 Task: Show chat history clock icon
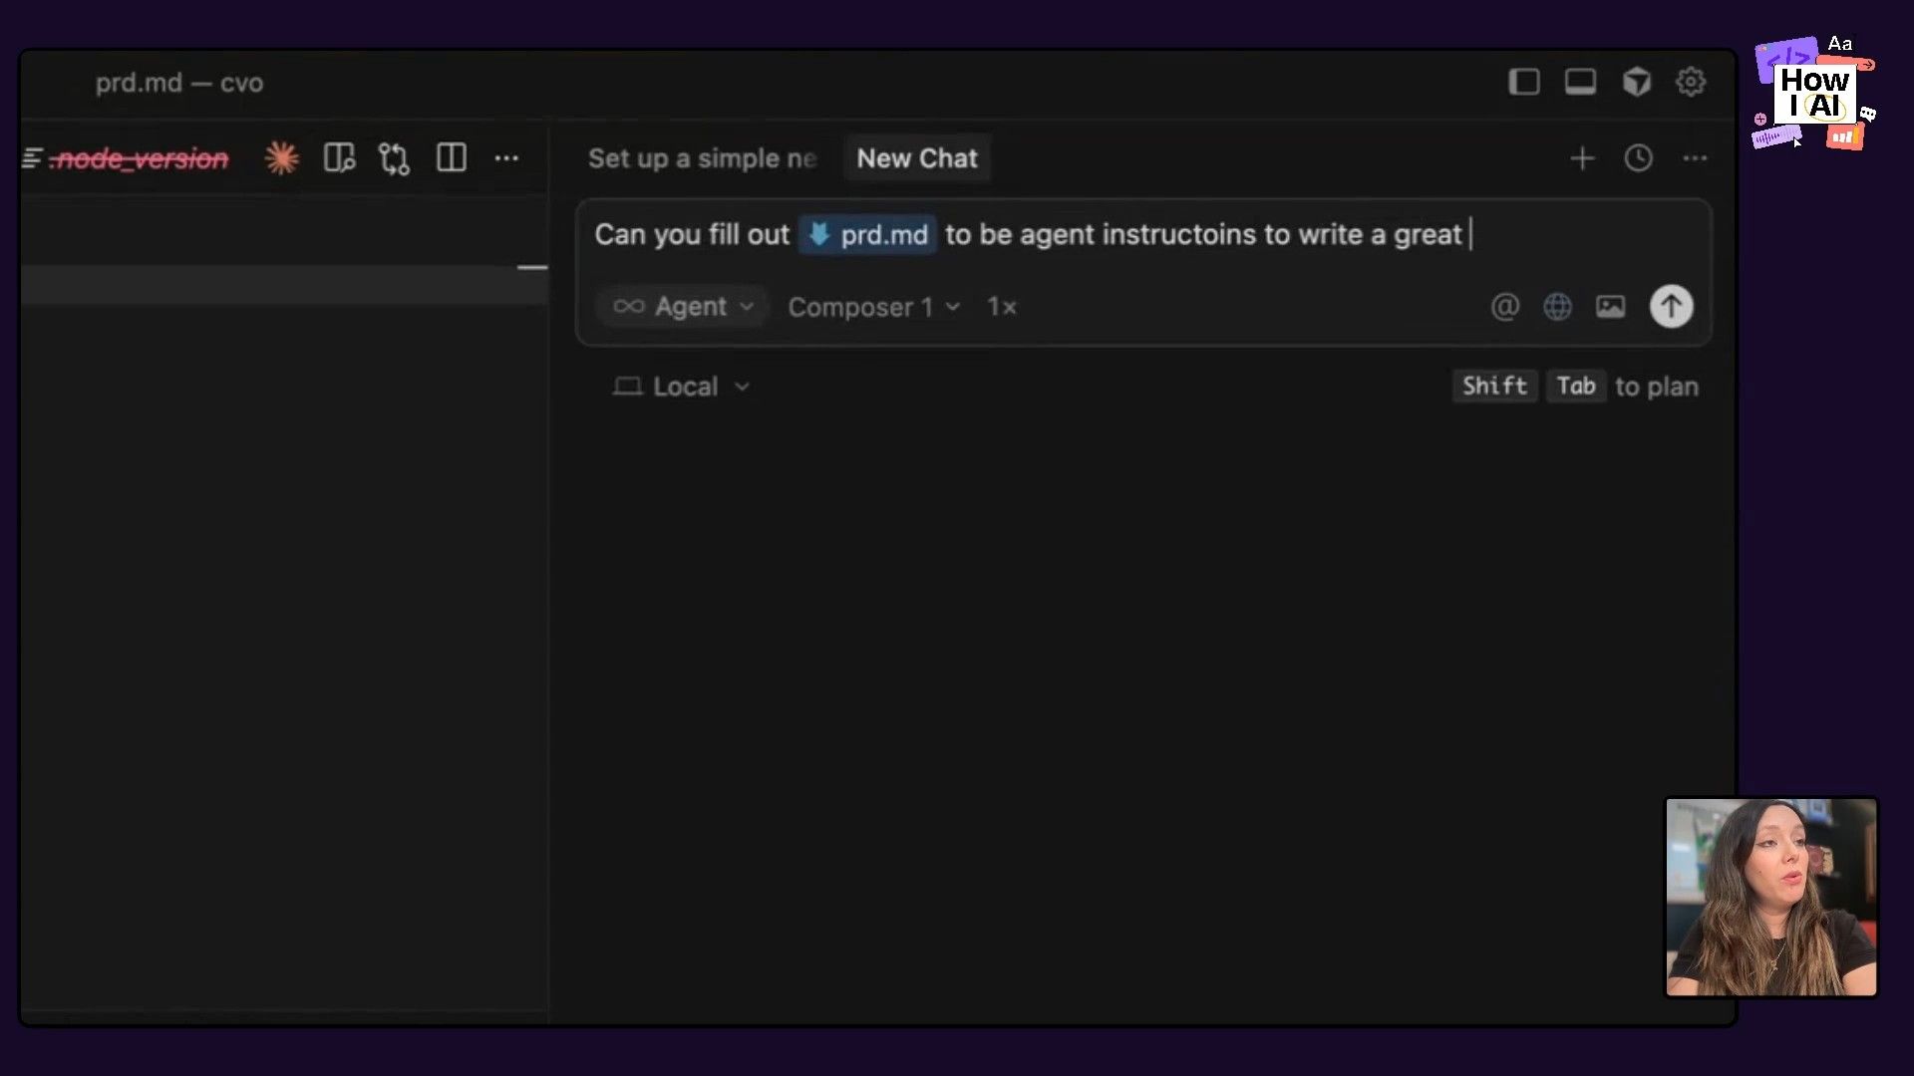(1638, 158)
